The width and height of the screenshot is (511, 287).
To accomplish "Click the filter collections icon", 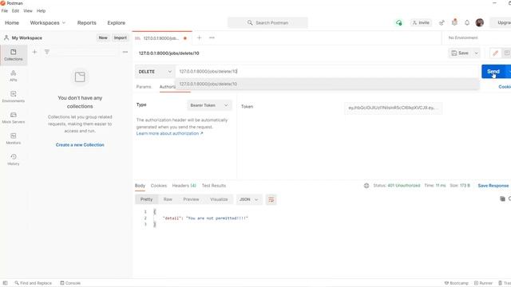I will pyautogui.click(x=47, y=52).
